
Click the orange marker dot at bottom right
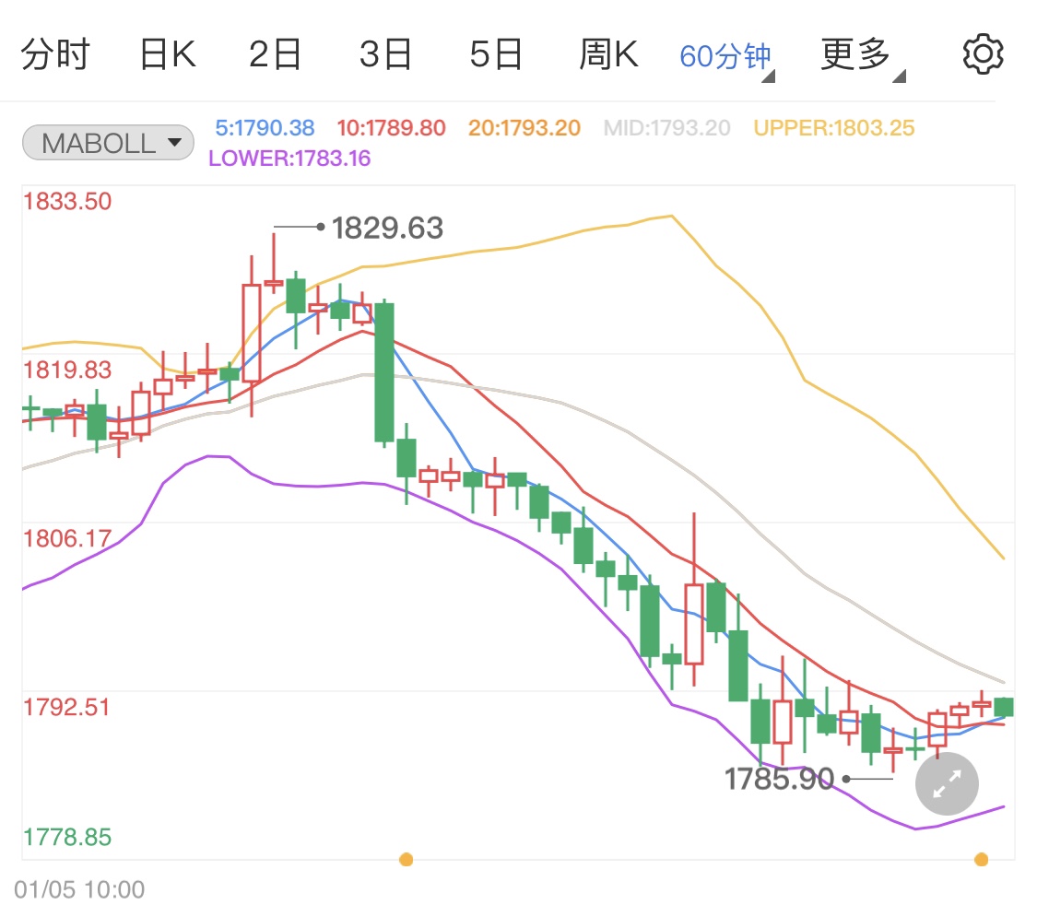(982, 860)
